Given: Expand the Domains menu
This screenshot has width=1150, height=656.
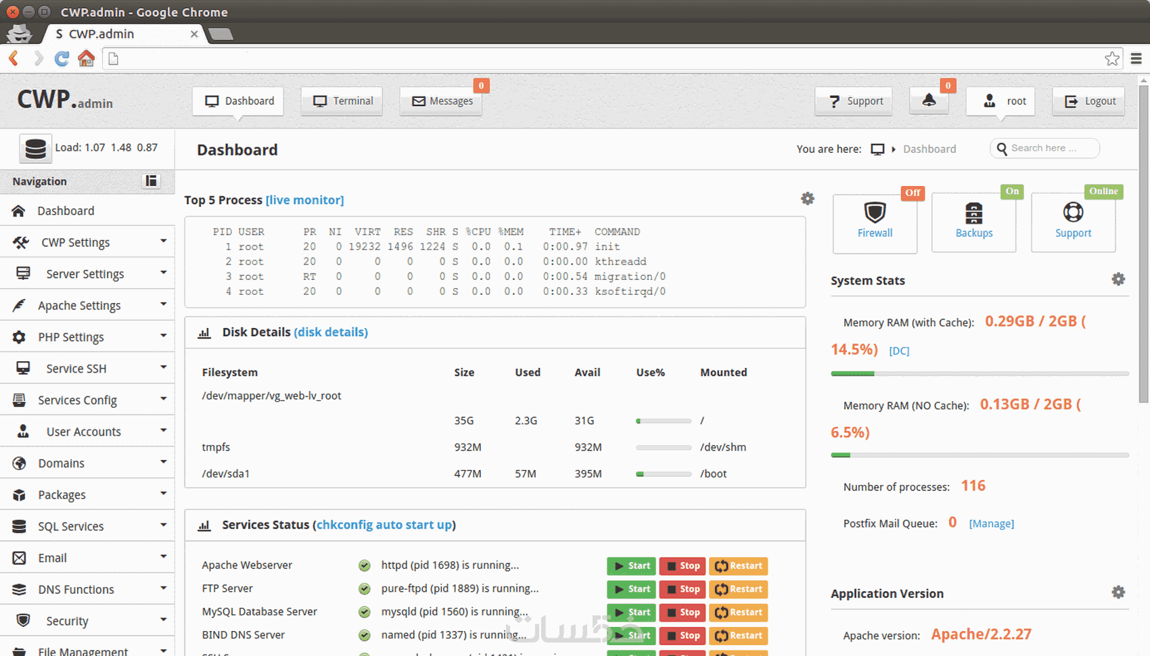Looking at the screenshot, I should 87,463.
